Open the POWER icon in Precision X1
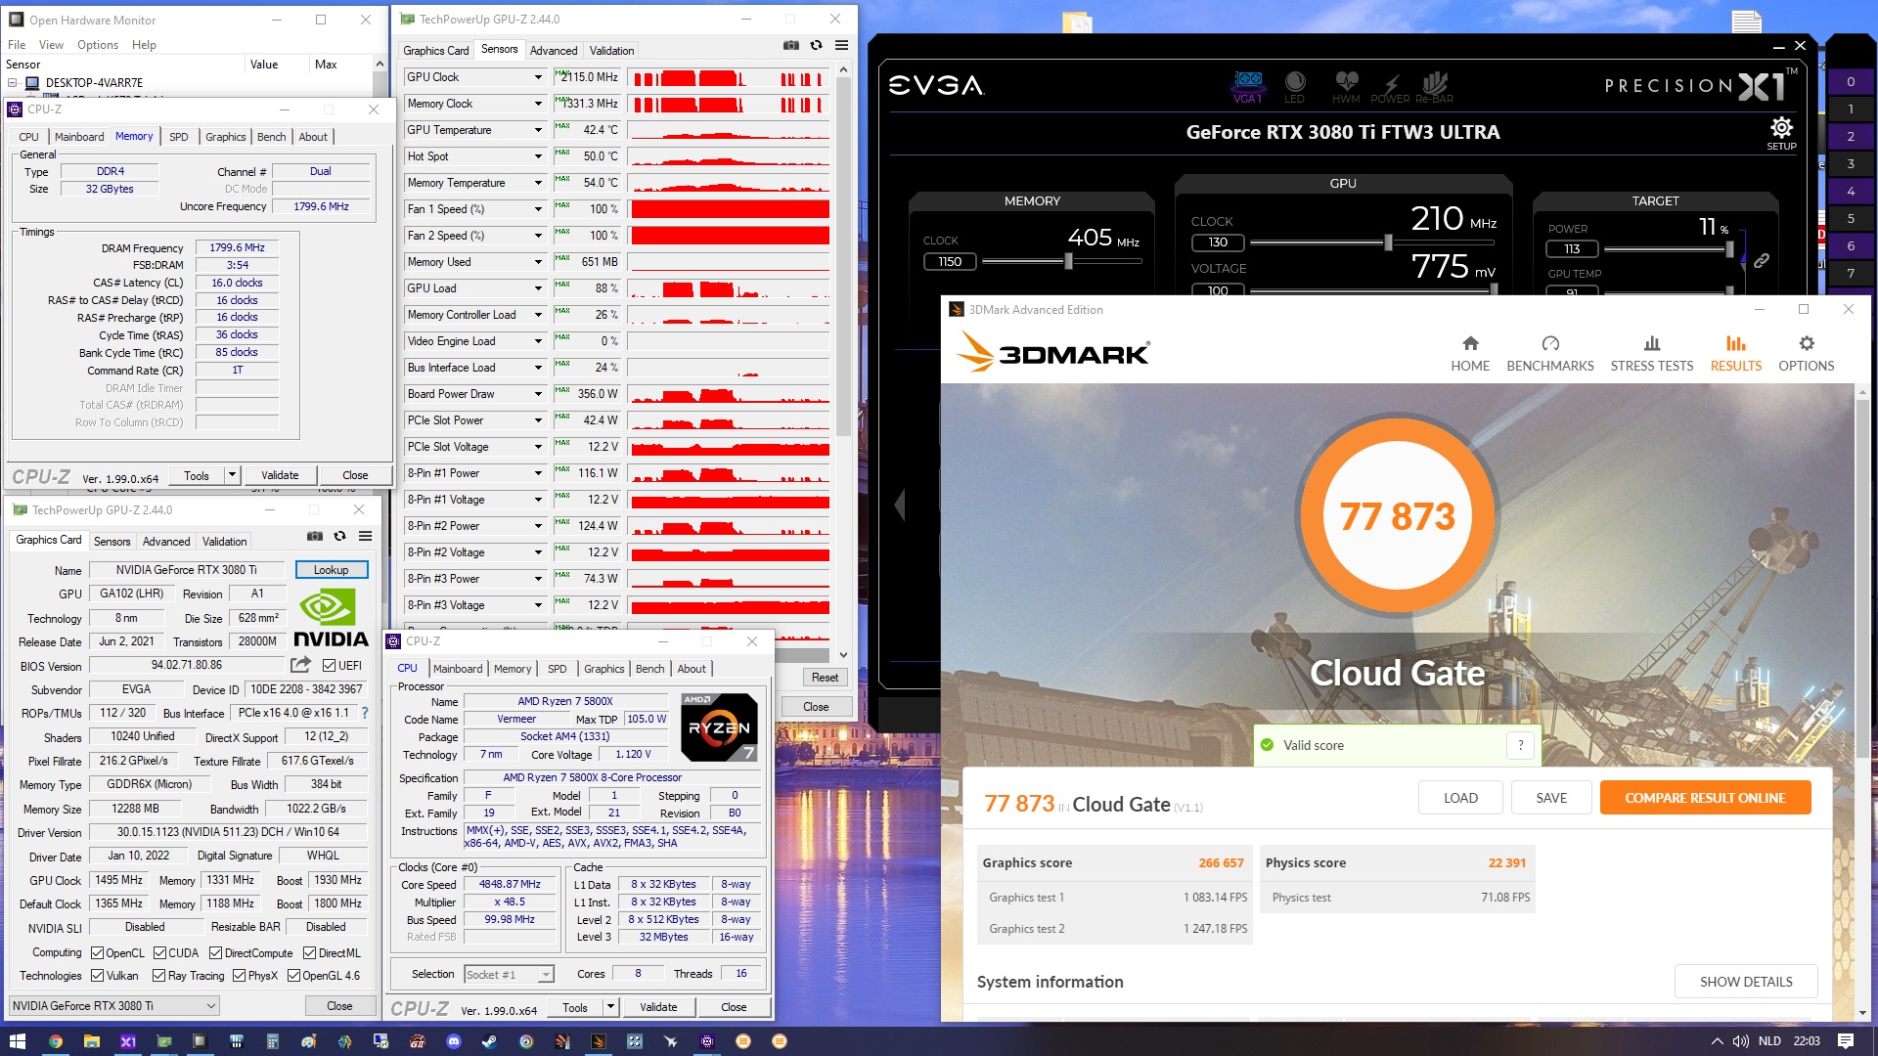Viewport: 1878px width, 1056px height. 1390,86
